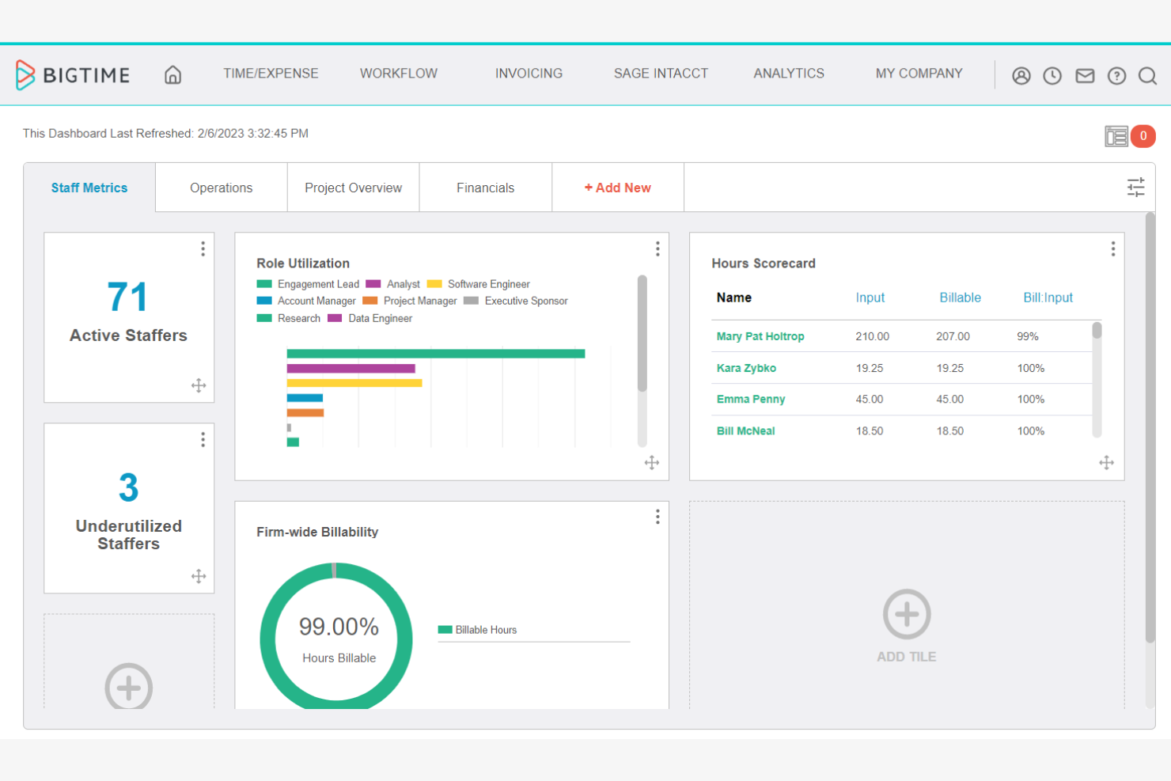Open the messages envelope icon
Image resolution: width=1171 pixels, height=781 pixels.
pos(1085,75)
